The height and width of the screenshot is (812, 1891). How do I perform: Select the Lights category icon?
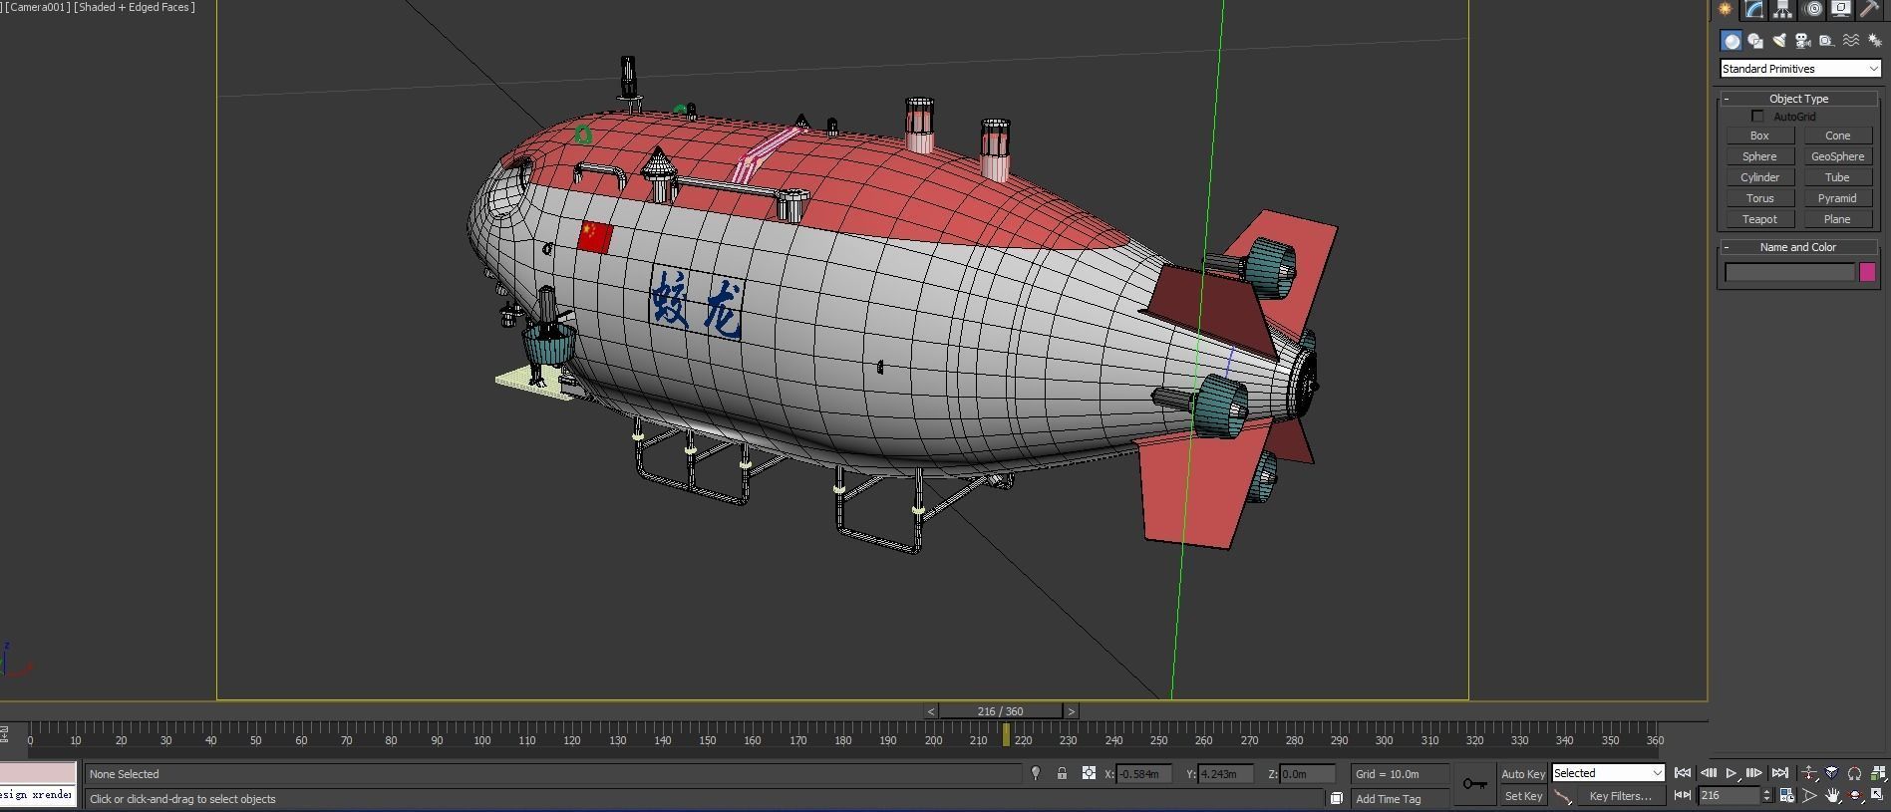(1779, 41)
